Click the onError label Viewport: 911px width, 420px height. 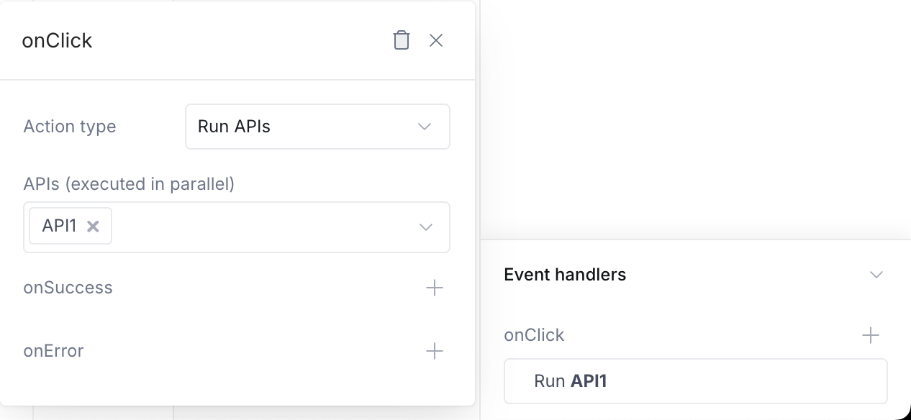click(x=53, y=352)
